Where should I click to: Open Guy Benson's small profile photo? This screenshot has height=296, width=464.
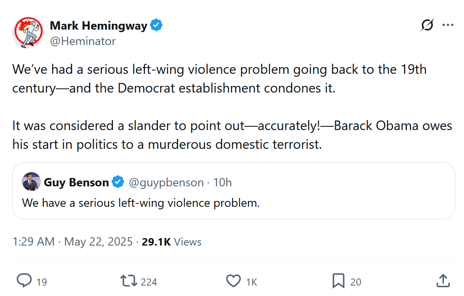31,182
